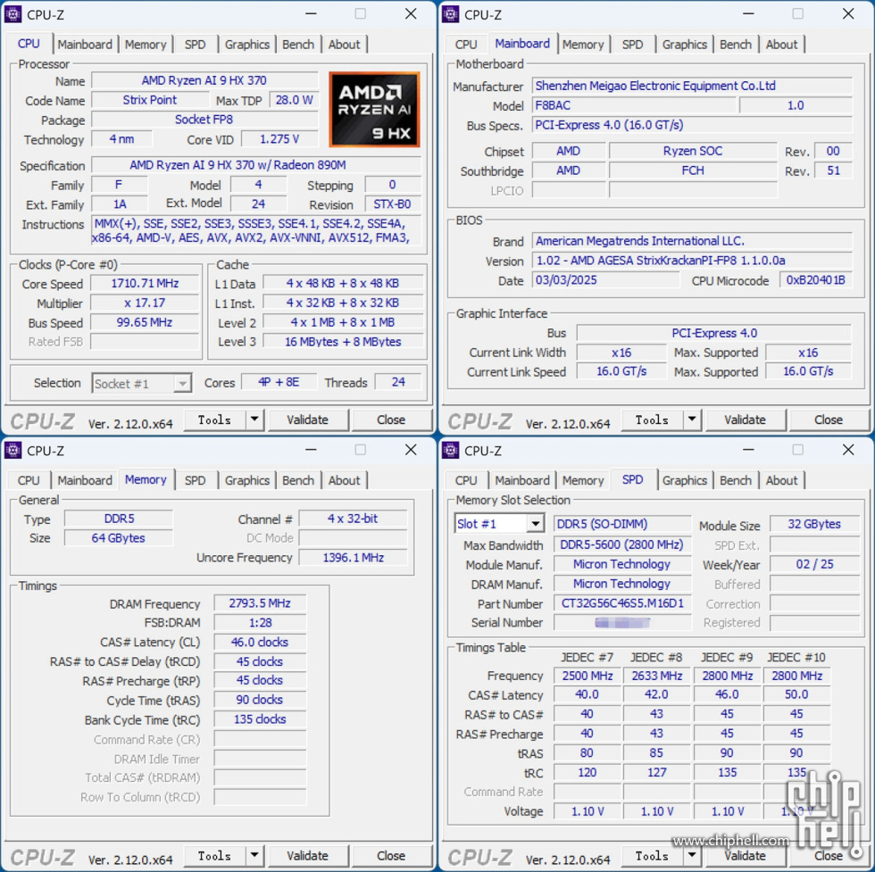
Task: Switch to Mainboard tab in CPU window
Action: (x=85, y=45)
